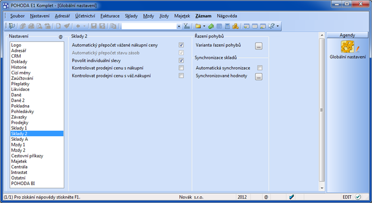
Task: Click the middle panel layout toolbar icon
Action: pos(255,26)
